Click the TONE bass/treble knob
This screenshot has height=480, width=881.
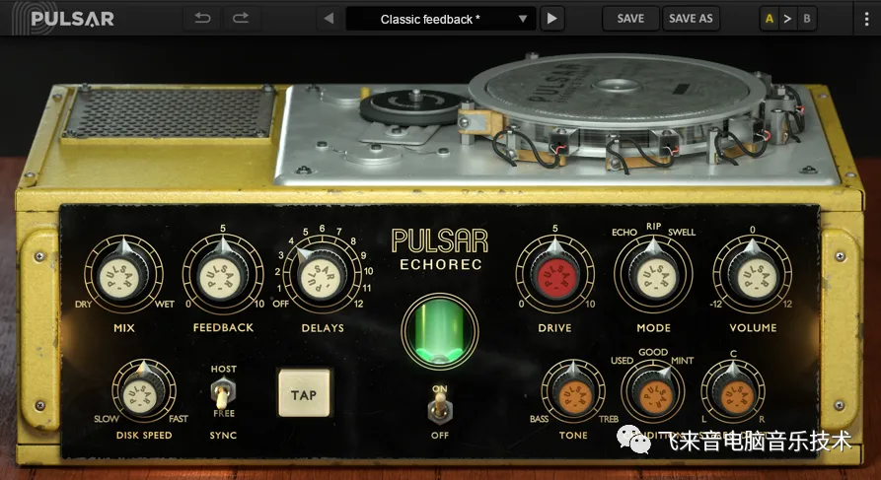click(x=573, y=391)
